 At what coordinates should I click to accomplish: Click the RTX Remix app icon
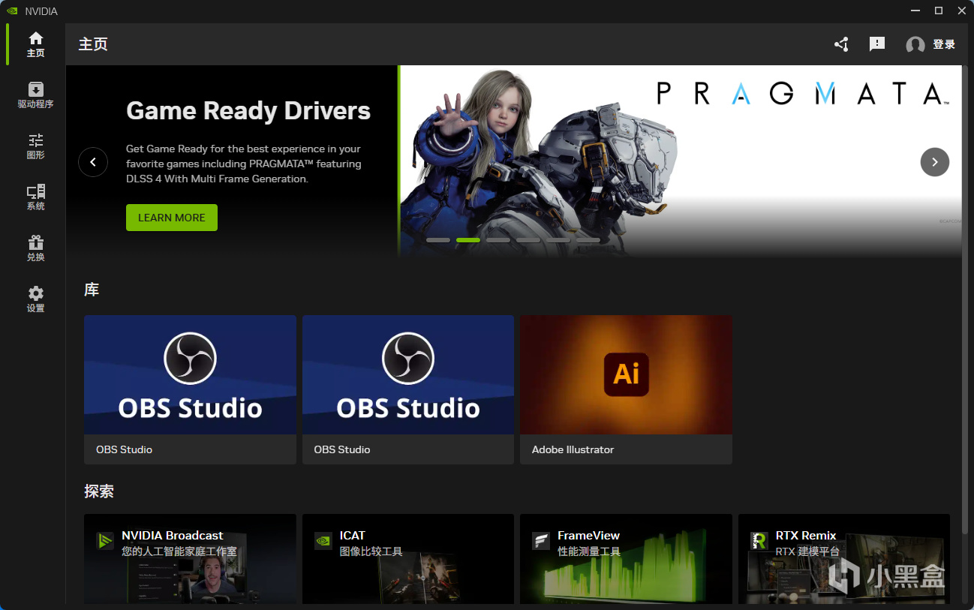point(759,541)
